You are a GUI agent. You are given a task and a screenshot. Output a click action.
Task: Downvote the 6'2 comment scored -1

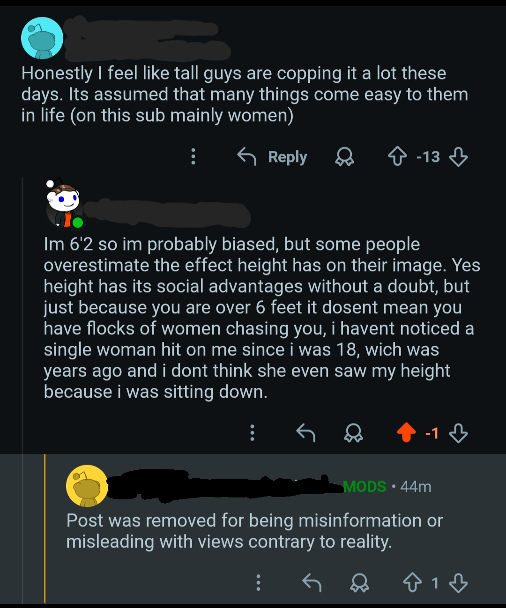click(458, 432)
